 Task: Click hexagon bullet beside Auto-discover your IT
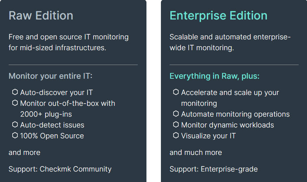coord(15,92)
